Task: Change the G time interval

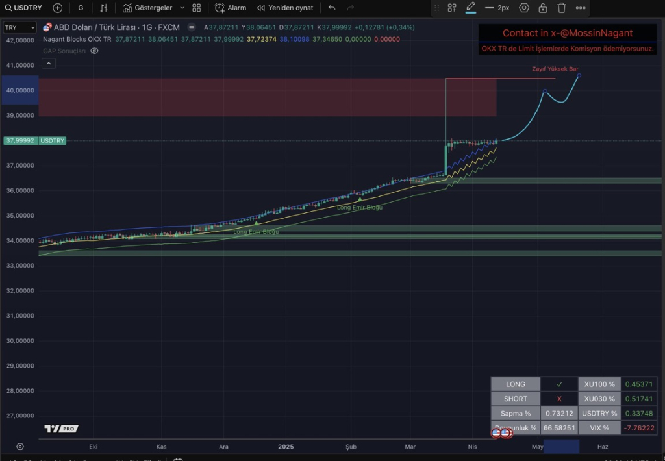Action: pyautogui.click(x=81, y=8)
